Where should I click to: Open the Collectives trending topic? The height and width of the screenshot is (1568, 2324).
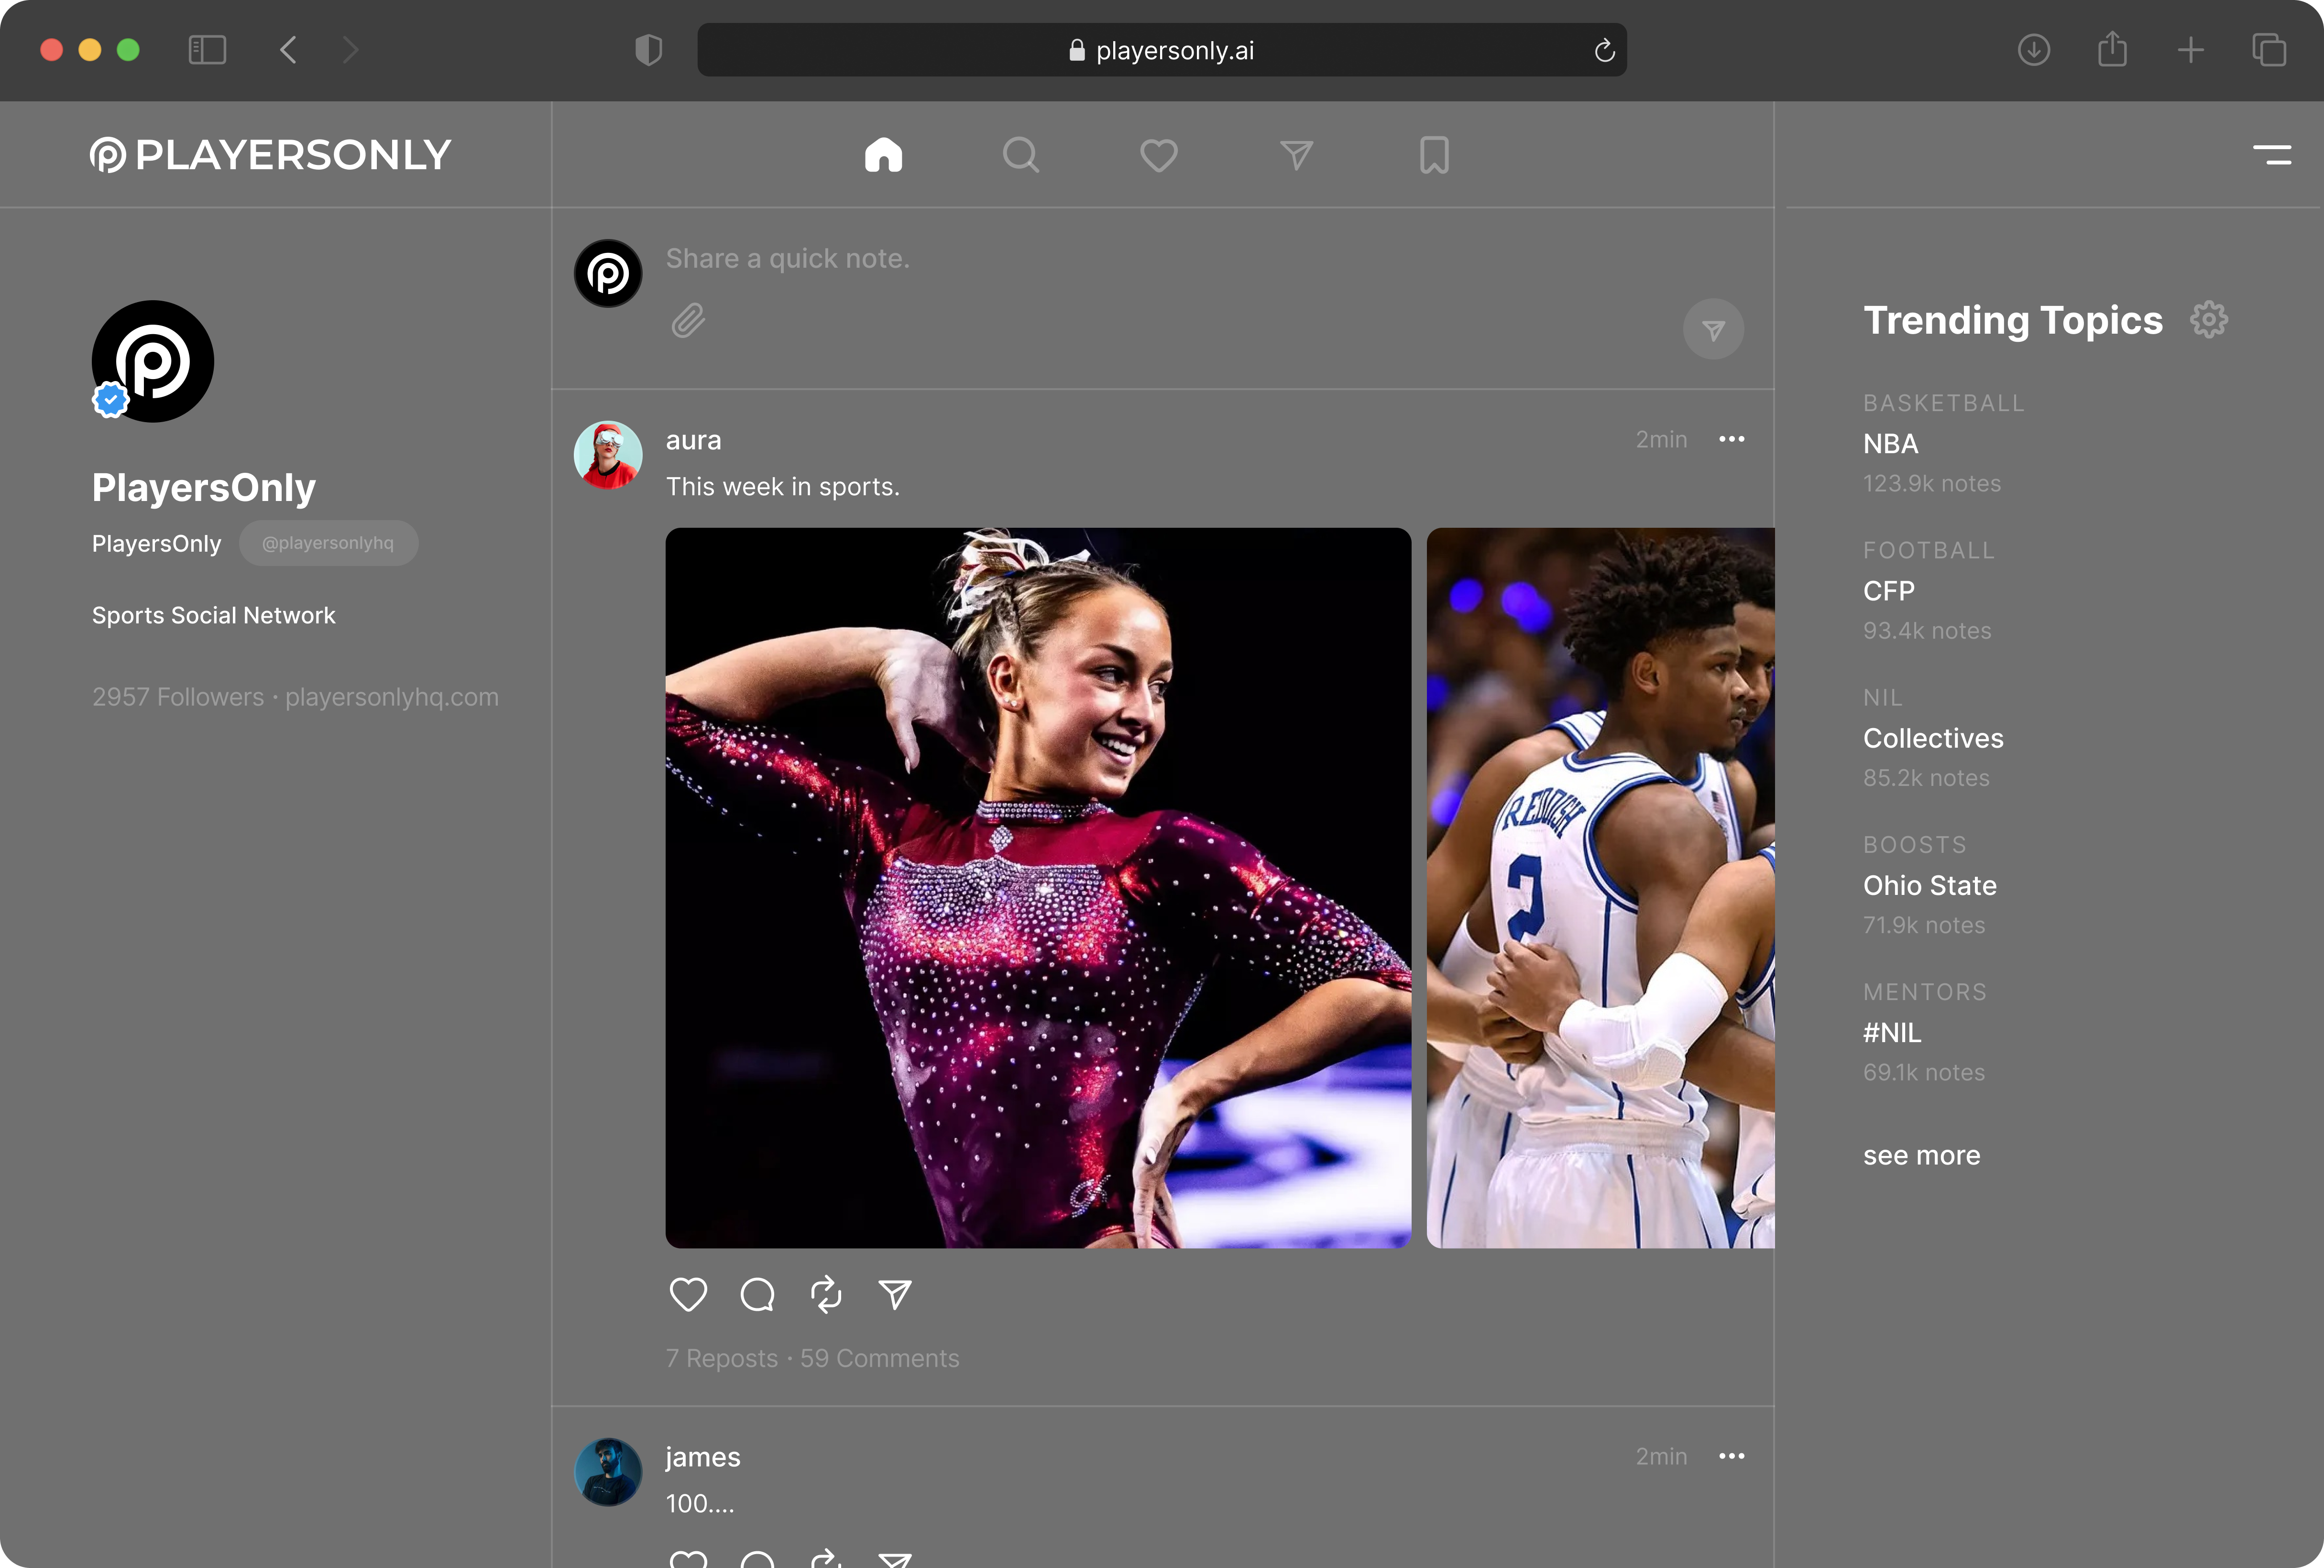1933,738
